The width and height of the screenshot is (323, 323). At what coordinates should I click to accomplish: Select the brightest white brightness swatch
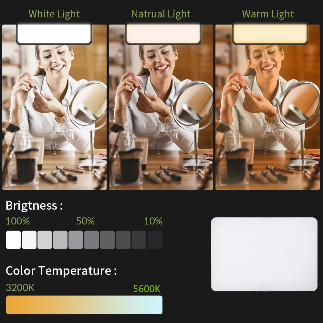click(x=13, y=240)
